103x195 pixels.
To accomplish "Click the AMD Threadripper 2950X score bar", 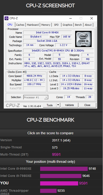I will point(48,191).
